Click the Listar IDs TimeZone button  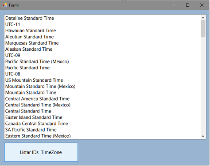pos(41,152)
